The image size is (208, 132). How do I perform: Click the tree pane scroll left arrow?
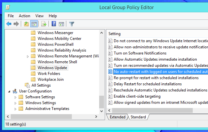(8, 117)
